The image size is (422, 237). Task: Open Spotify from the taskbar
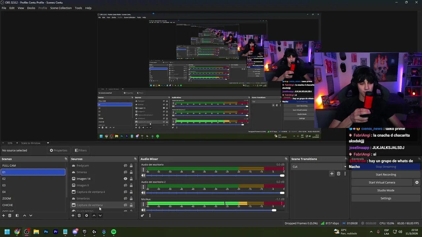pos(114,232)
